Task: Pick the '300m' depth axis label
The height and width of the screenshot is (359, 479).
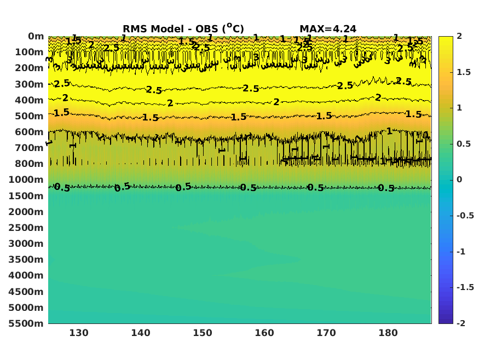Action: [30, 84]
